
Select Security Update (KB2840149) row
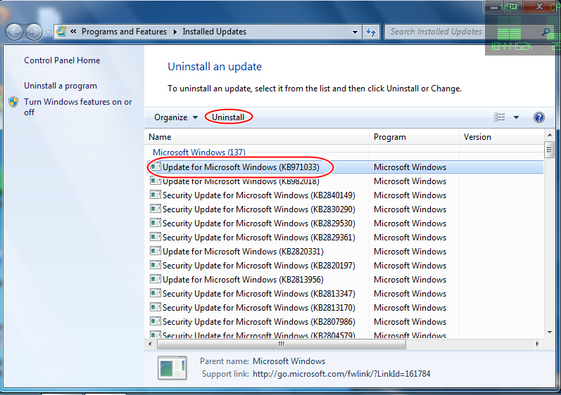(x=345, y=195)
